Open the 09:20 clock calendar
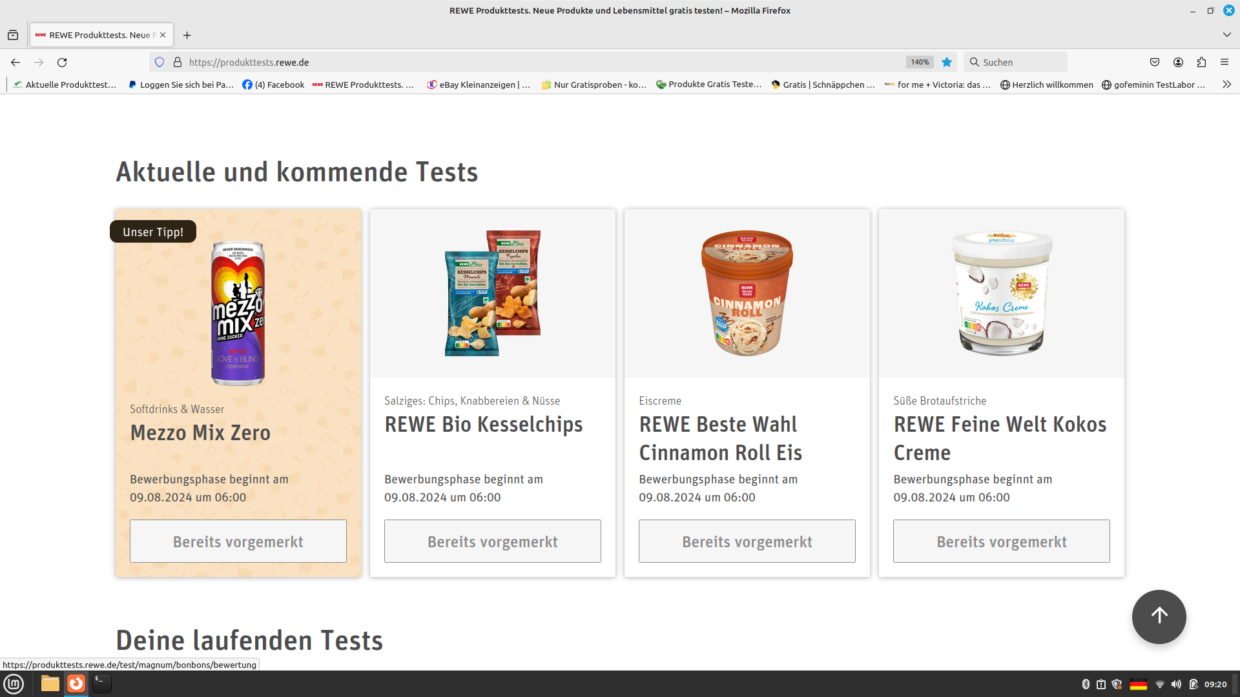The width and height of the screenshot is (1240, 697). tap(1215, 684)
